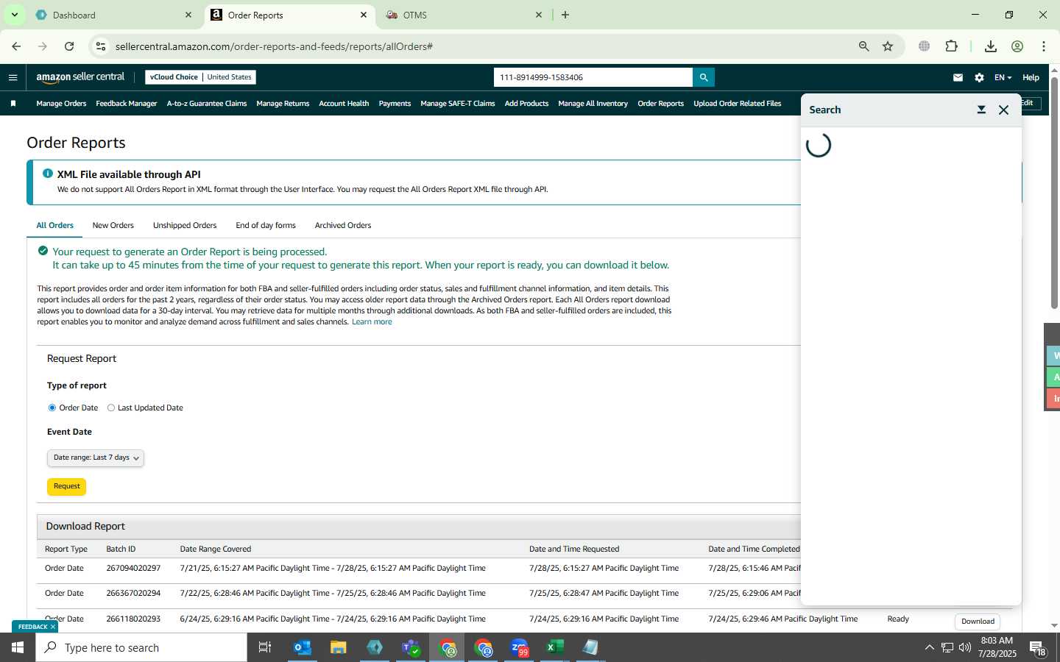1060x662 pixels.
Task: Click the bookmark flag icon before Manage Orders
Action: 13,104
